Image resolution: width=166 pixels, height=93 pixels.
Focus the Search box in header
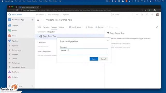tap(122, 14)
